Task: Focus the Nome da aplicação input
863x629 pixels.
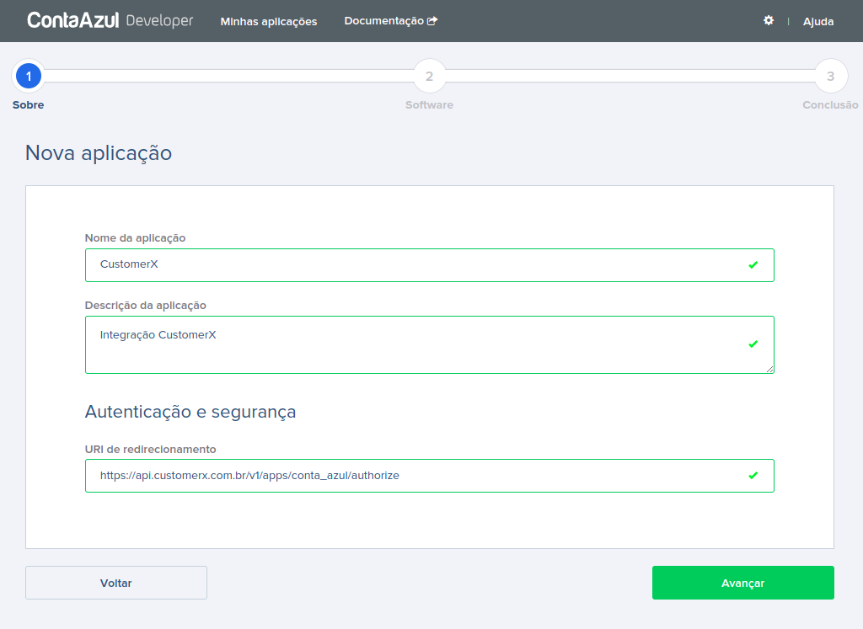Action: click(429, 265)
